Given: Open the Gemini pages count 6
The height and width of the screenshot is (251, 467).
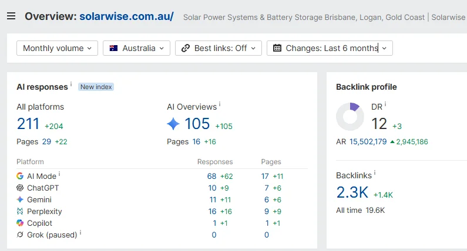Looking at the screenshot, I should tap(267, 199).
